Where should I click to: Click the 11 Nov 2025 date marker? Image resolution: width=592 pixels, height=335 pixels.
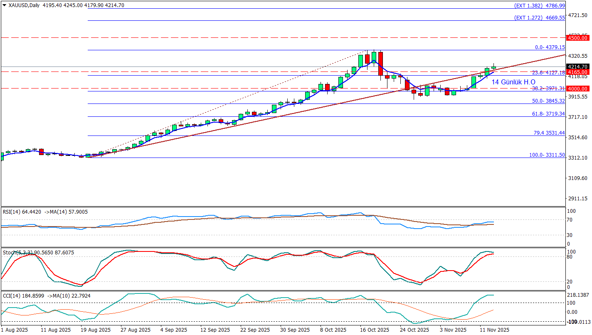pyautogui.click(x=494, y=330)
